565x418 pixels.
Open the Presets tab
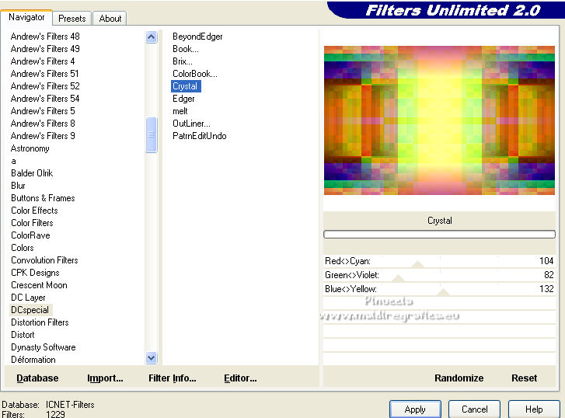coord(72,19)
